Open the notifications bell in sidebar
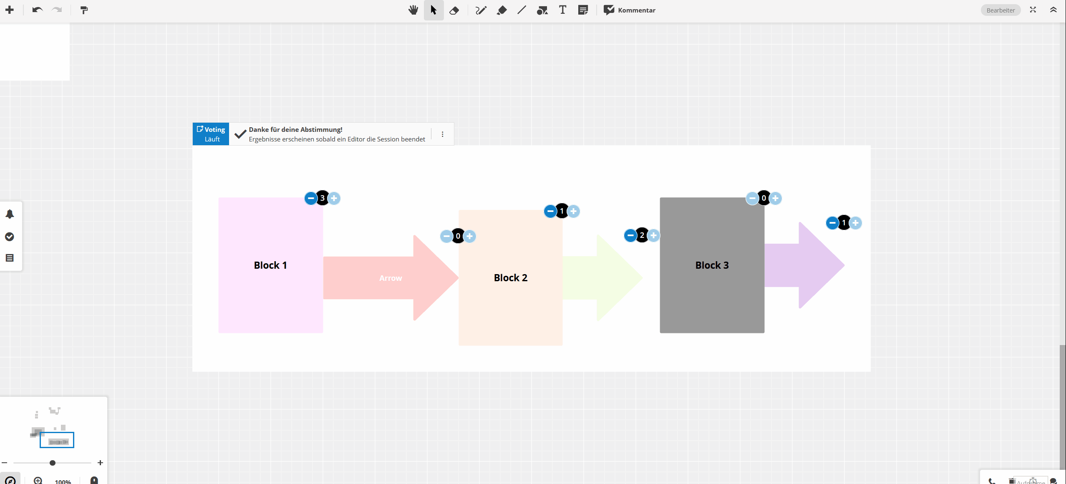This screenshot has width=1066, height=484. (10, 214)
